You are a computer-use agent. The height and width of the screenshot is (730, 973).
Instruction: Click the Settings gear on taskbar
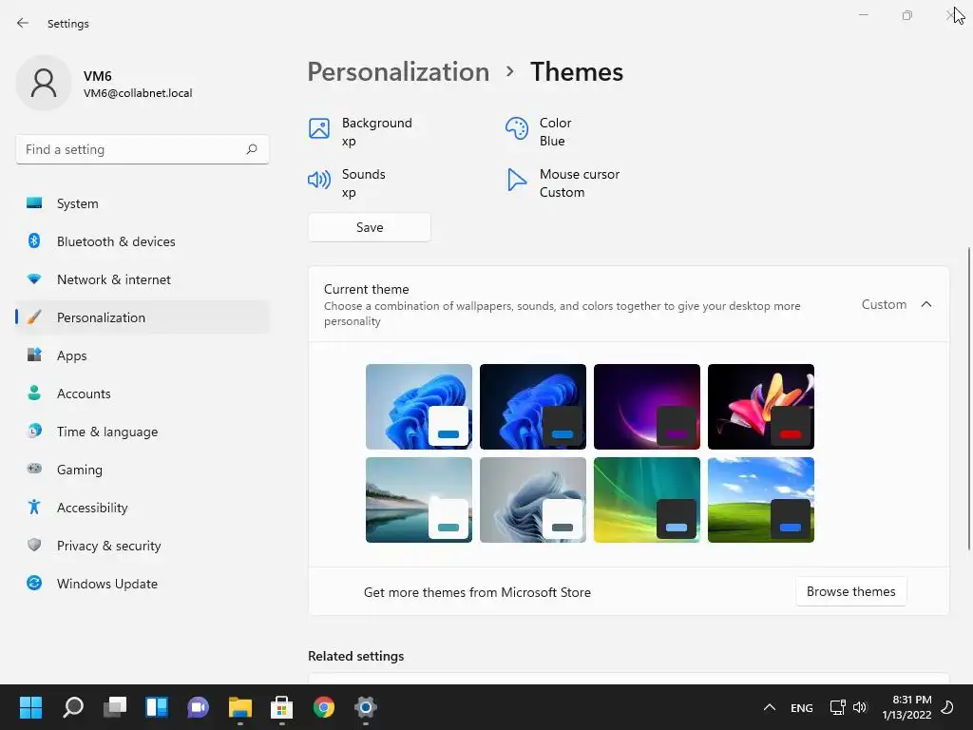pyautogui.click(x=366, y=707)
